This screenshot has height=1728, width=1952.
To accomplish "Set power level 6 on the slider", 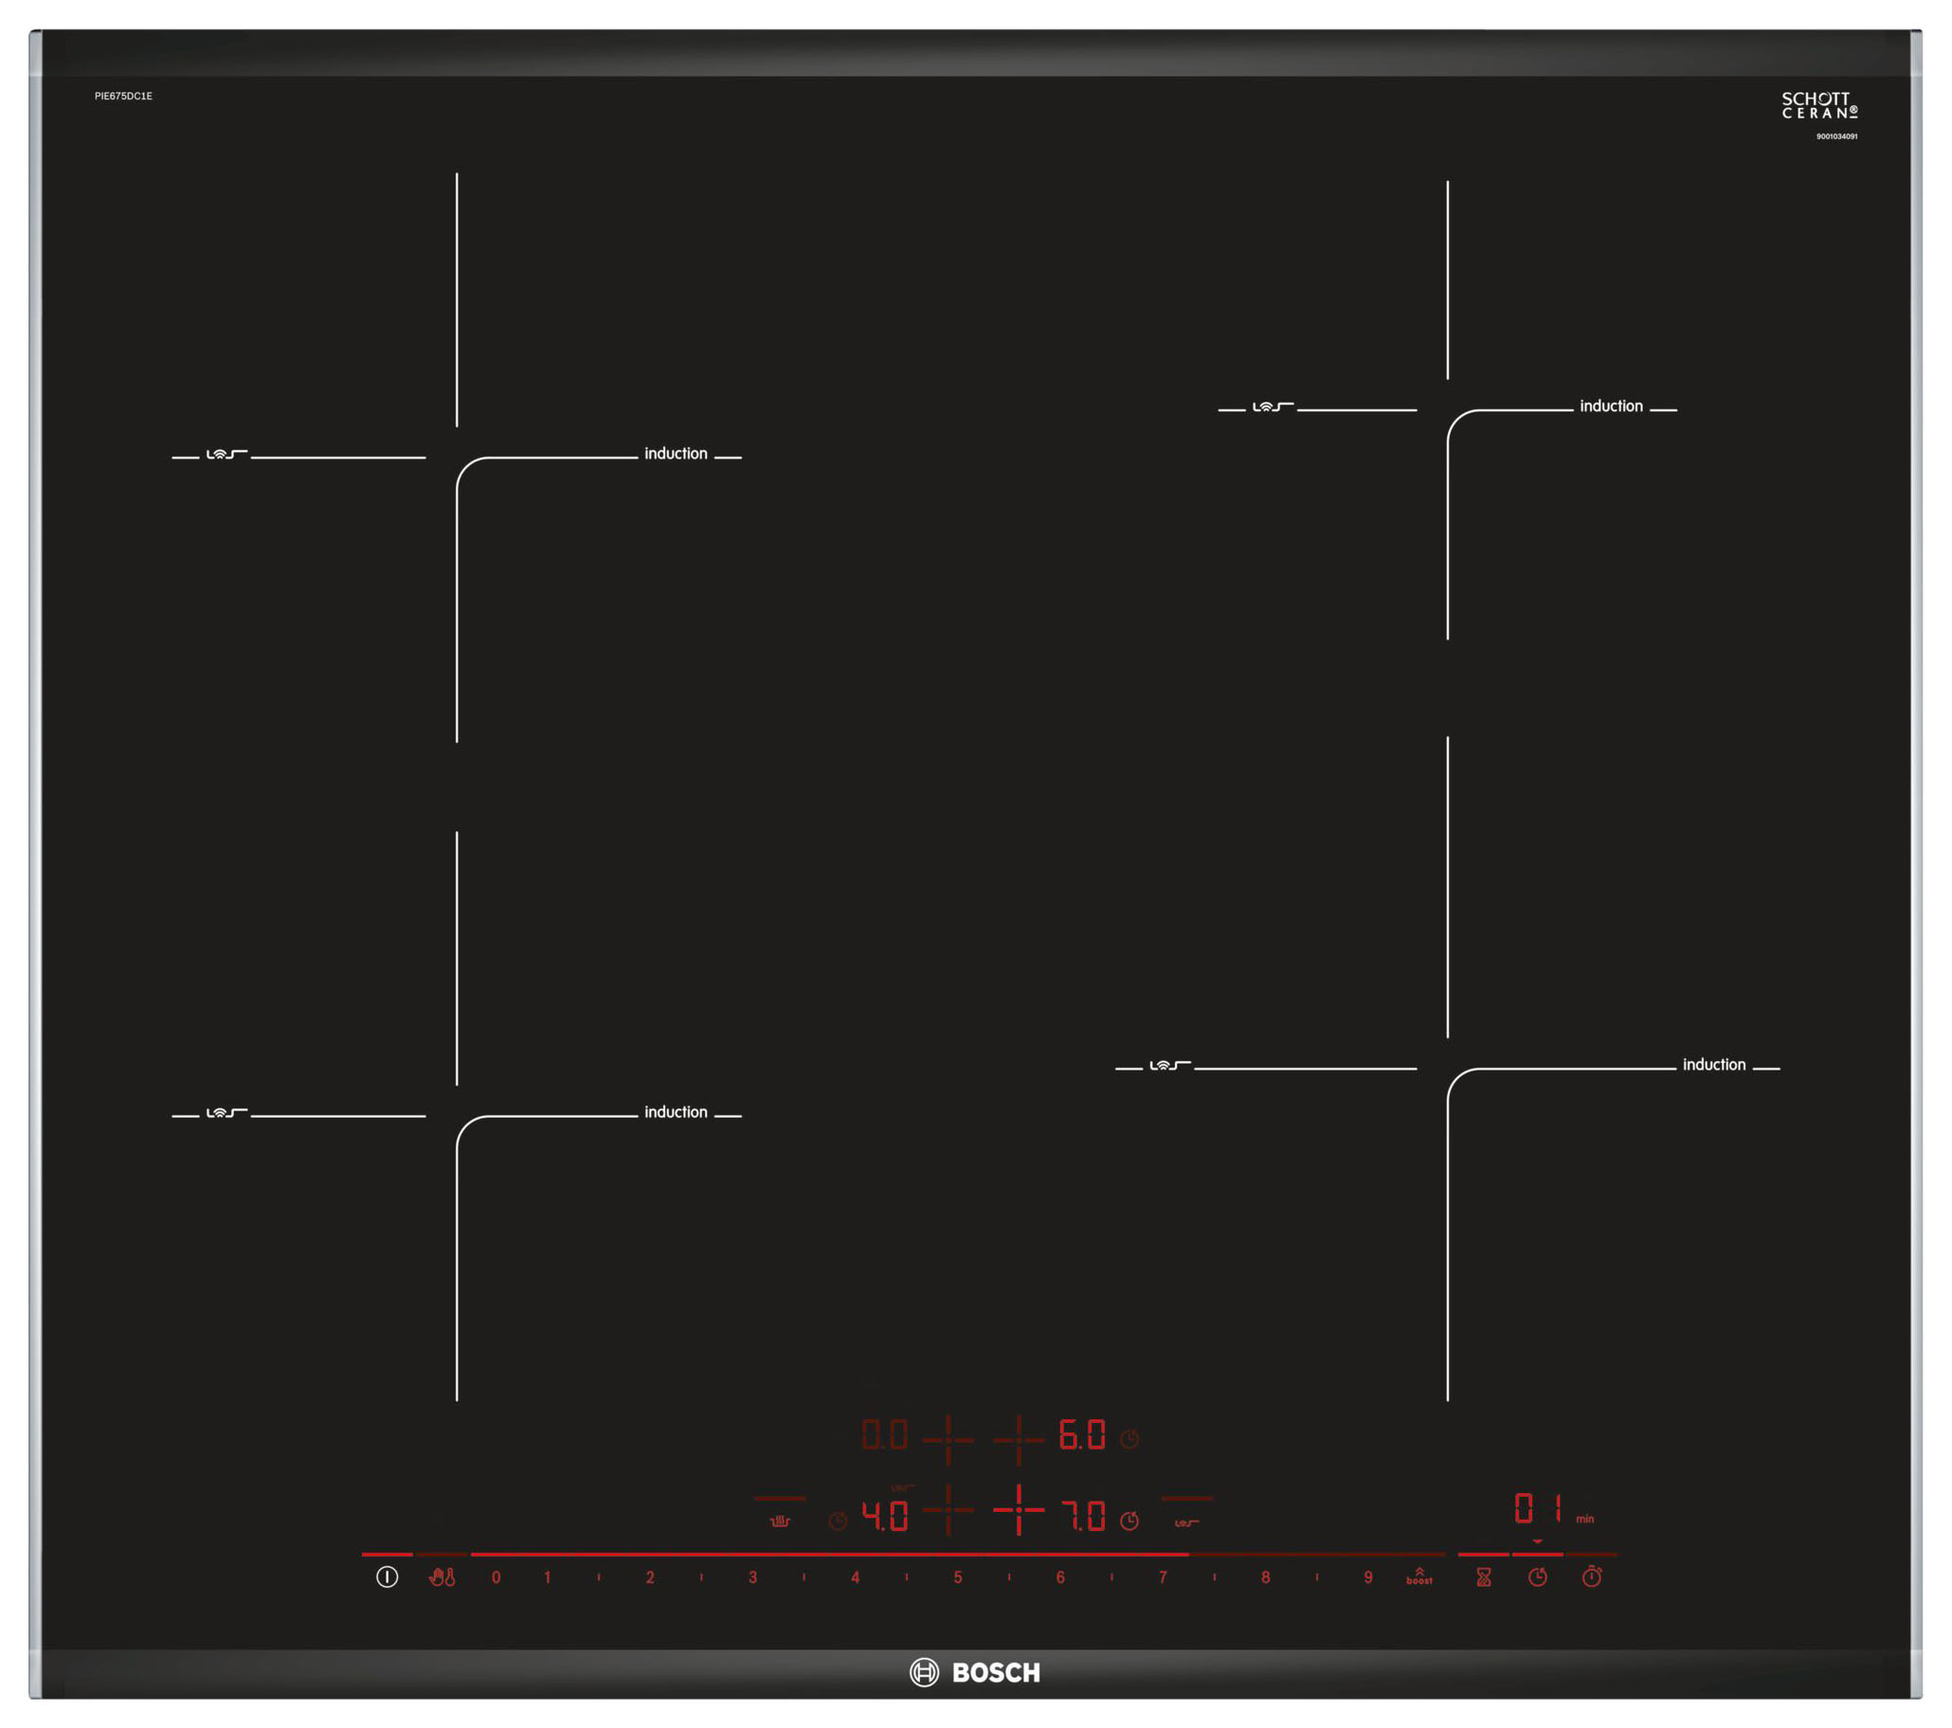I will coord(1060,1578).
